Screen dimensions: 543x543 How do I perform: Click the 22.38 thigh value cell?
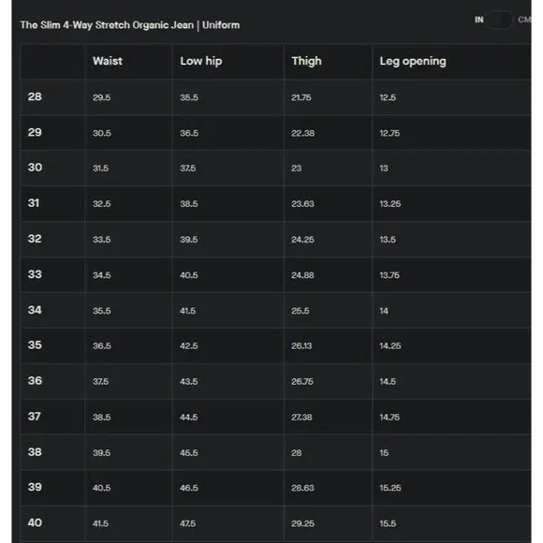(x=303, y=133)
